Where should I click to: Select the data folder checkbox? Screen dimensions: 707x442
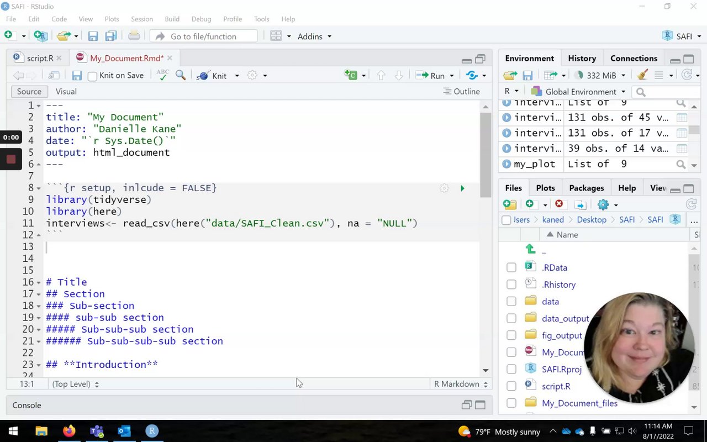click(x=511, y=302)
